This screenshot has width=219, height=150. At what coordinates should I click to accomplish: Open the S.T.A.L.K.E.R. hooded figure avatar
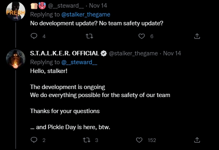[x=16, y=59]
